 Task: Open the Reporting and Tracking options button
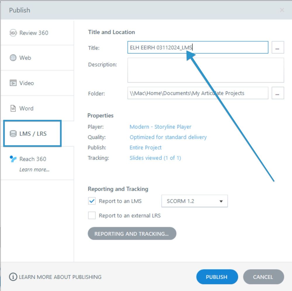132,234
